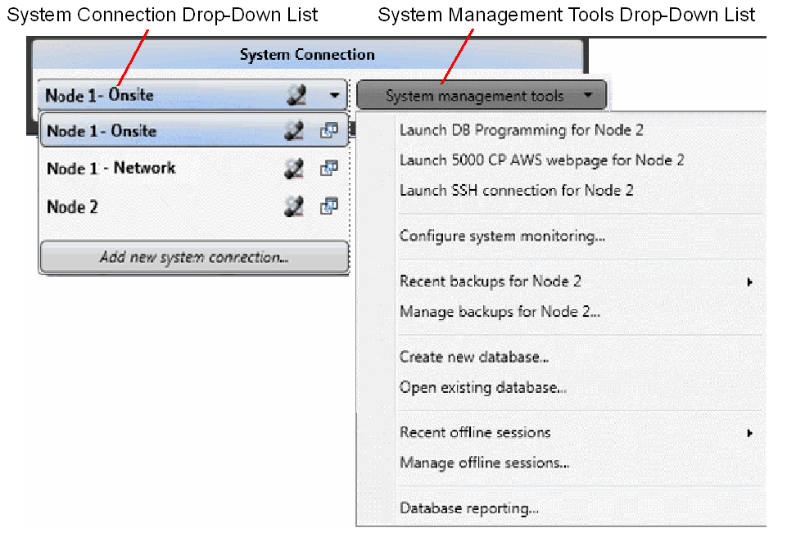Select Database reporting menu entry
Image resolution: width=787 pixels, height=537 pixels.
point(468,508)
